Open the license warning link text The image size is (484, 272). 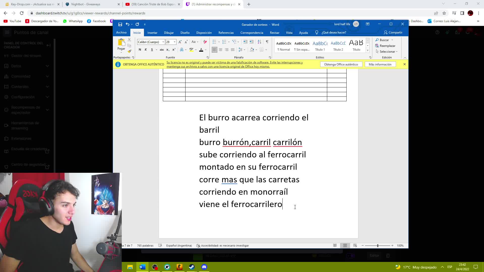tap(235, 64)
